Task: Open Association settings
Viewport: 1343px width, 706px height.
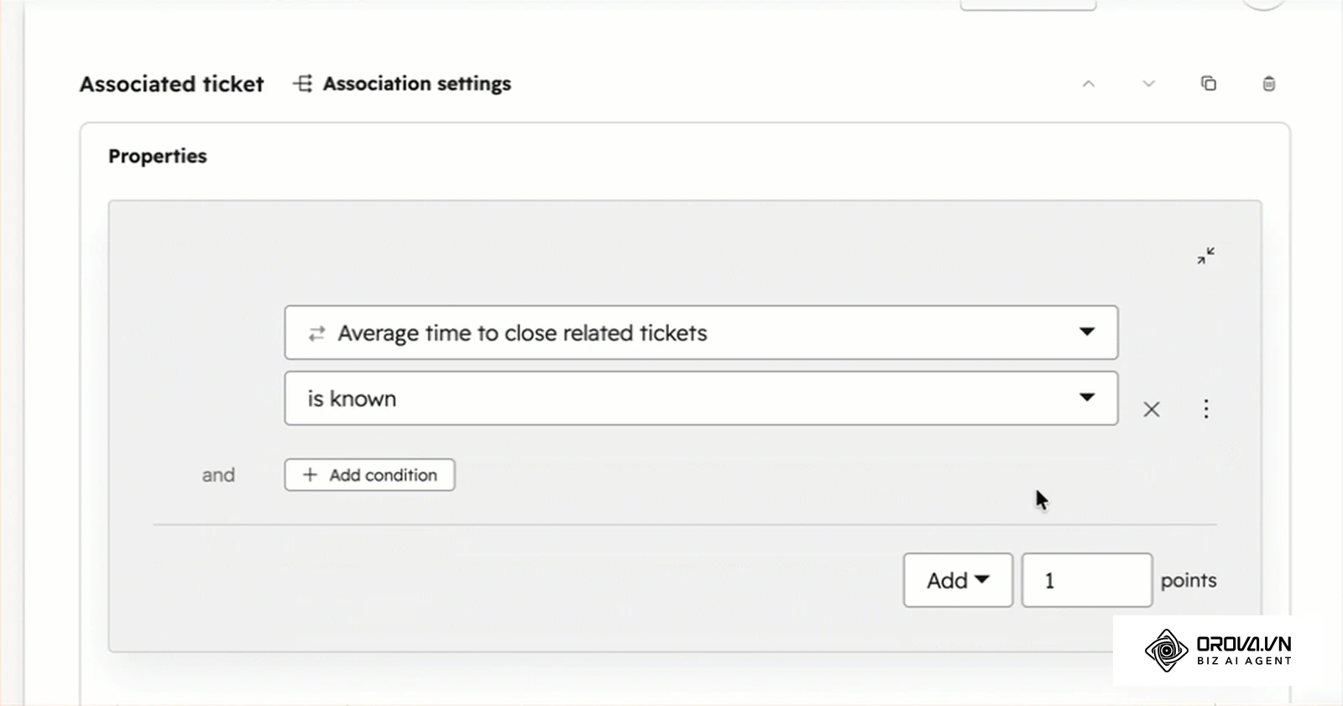Action: (x=402, y=84)
